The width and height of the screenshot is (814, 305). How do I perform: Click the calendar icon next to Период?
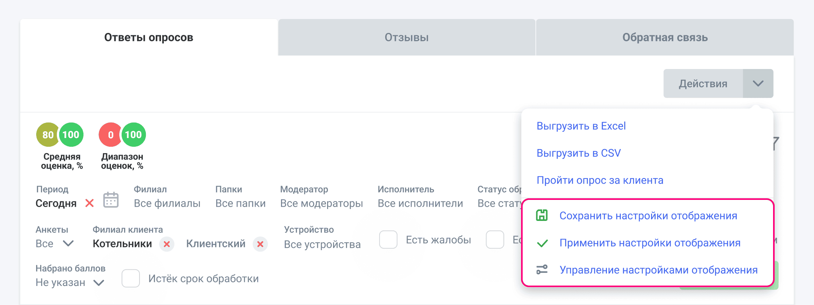[111, 200]
